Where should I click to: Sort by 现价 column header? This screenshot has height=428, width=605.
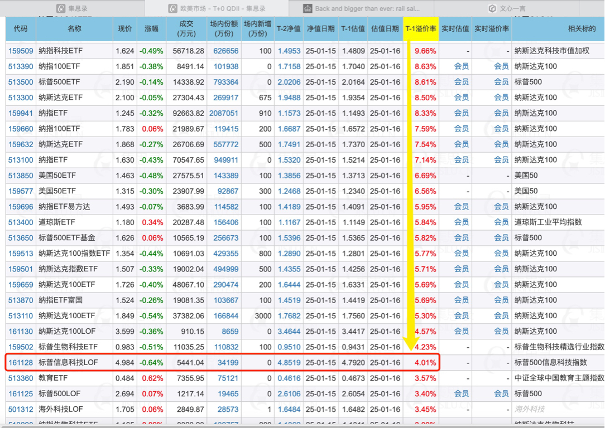click(x=124, y=28)
